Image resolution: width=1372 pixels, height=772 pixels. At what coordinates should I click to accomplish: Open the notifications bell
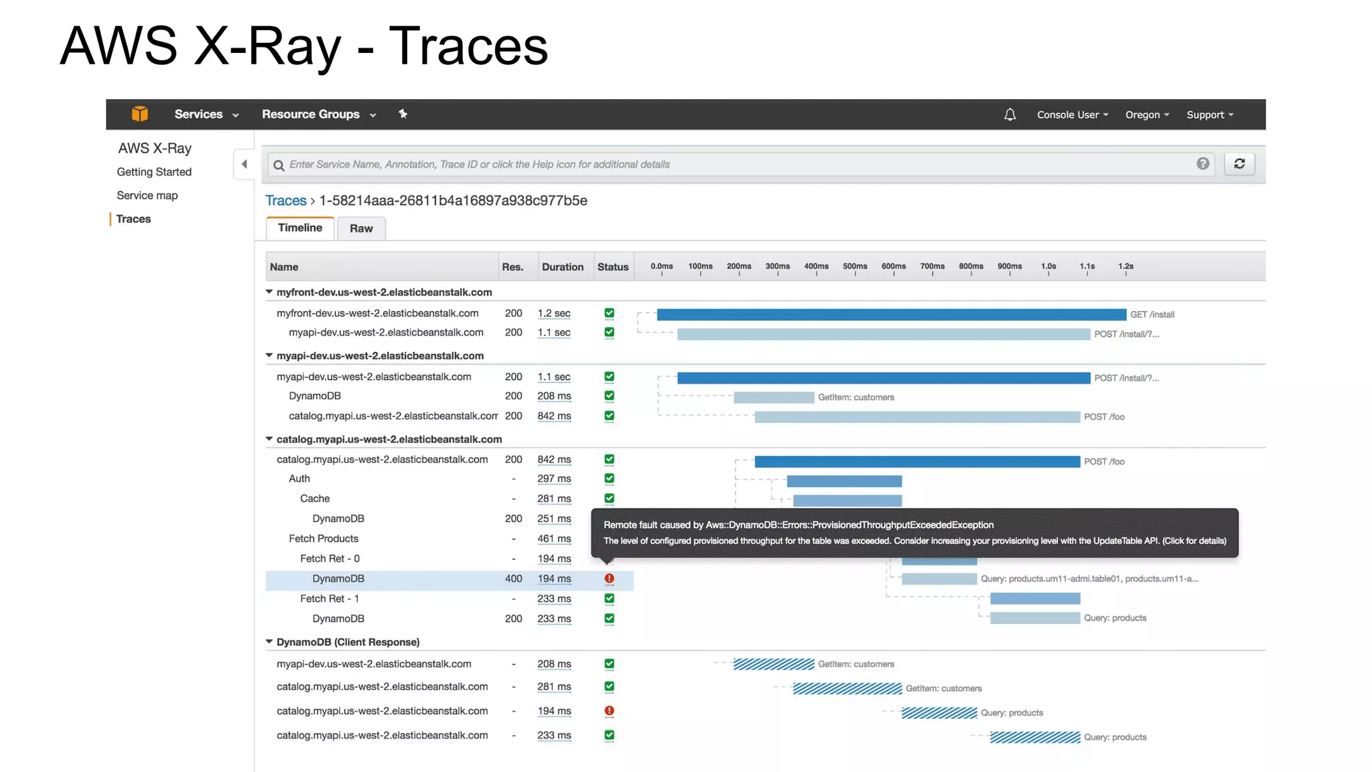(x=1010, y=115)
